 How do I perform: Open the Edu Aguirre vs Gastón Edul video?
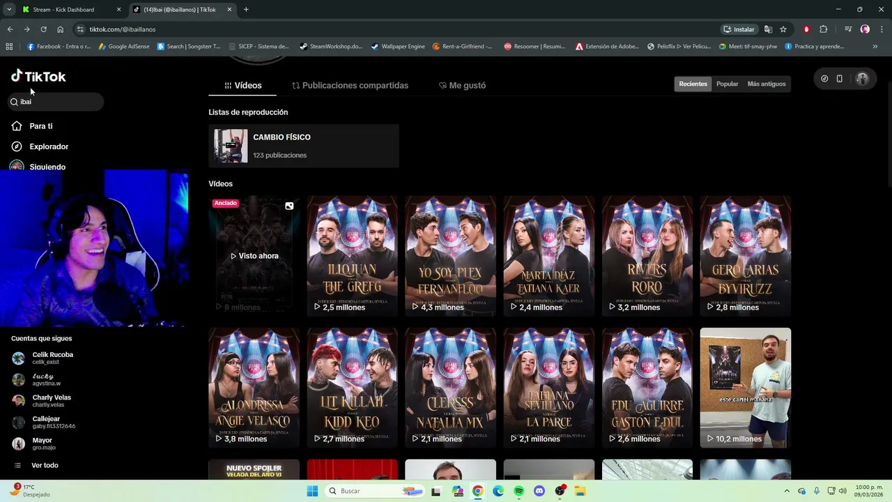point(647,388)
